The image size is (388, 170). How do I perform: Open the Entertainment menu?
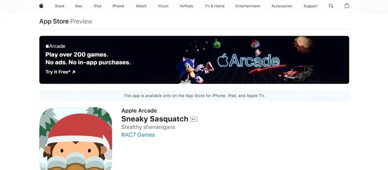248,6
